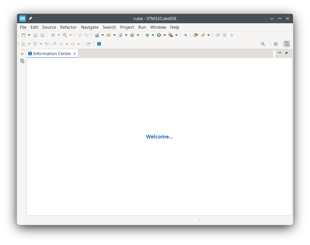
Task: Open the Project menu
Action: coord(127,27)
